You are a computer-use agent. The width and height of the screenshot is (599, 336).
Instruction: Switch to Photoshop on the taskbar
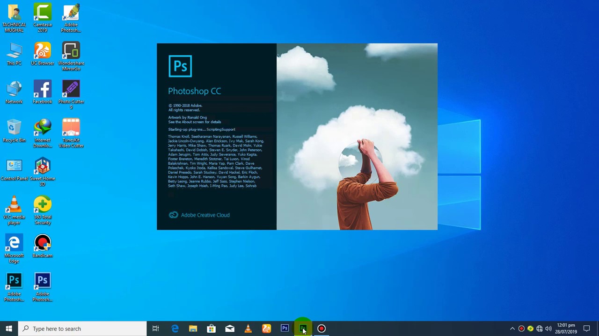[x=285, y=329]
